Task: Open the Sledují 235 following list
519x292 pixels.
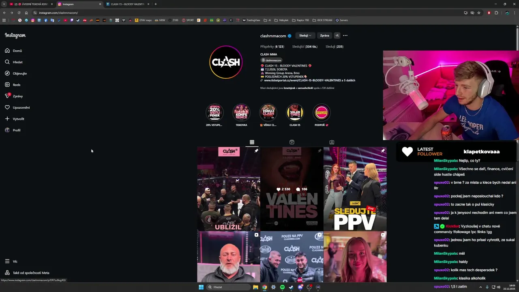Action: pyautogui.click(x=334, y=47)
